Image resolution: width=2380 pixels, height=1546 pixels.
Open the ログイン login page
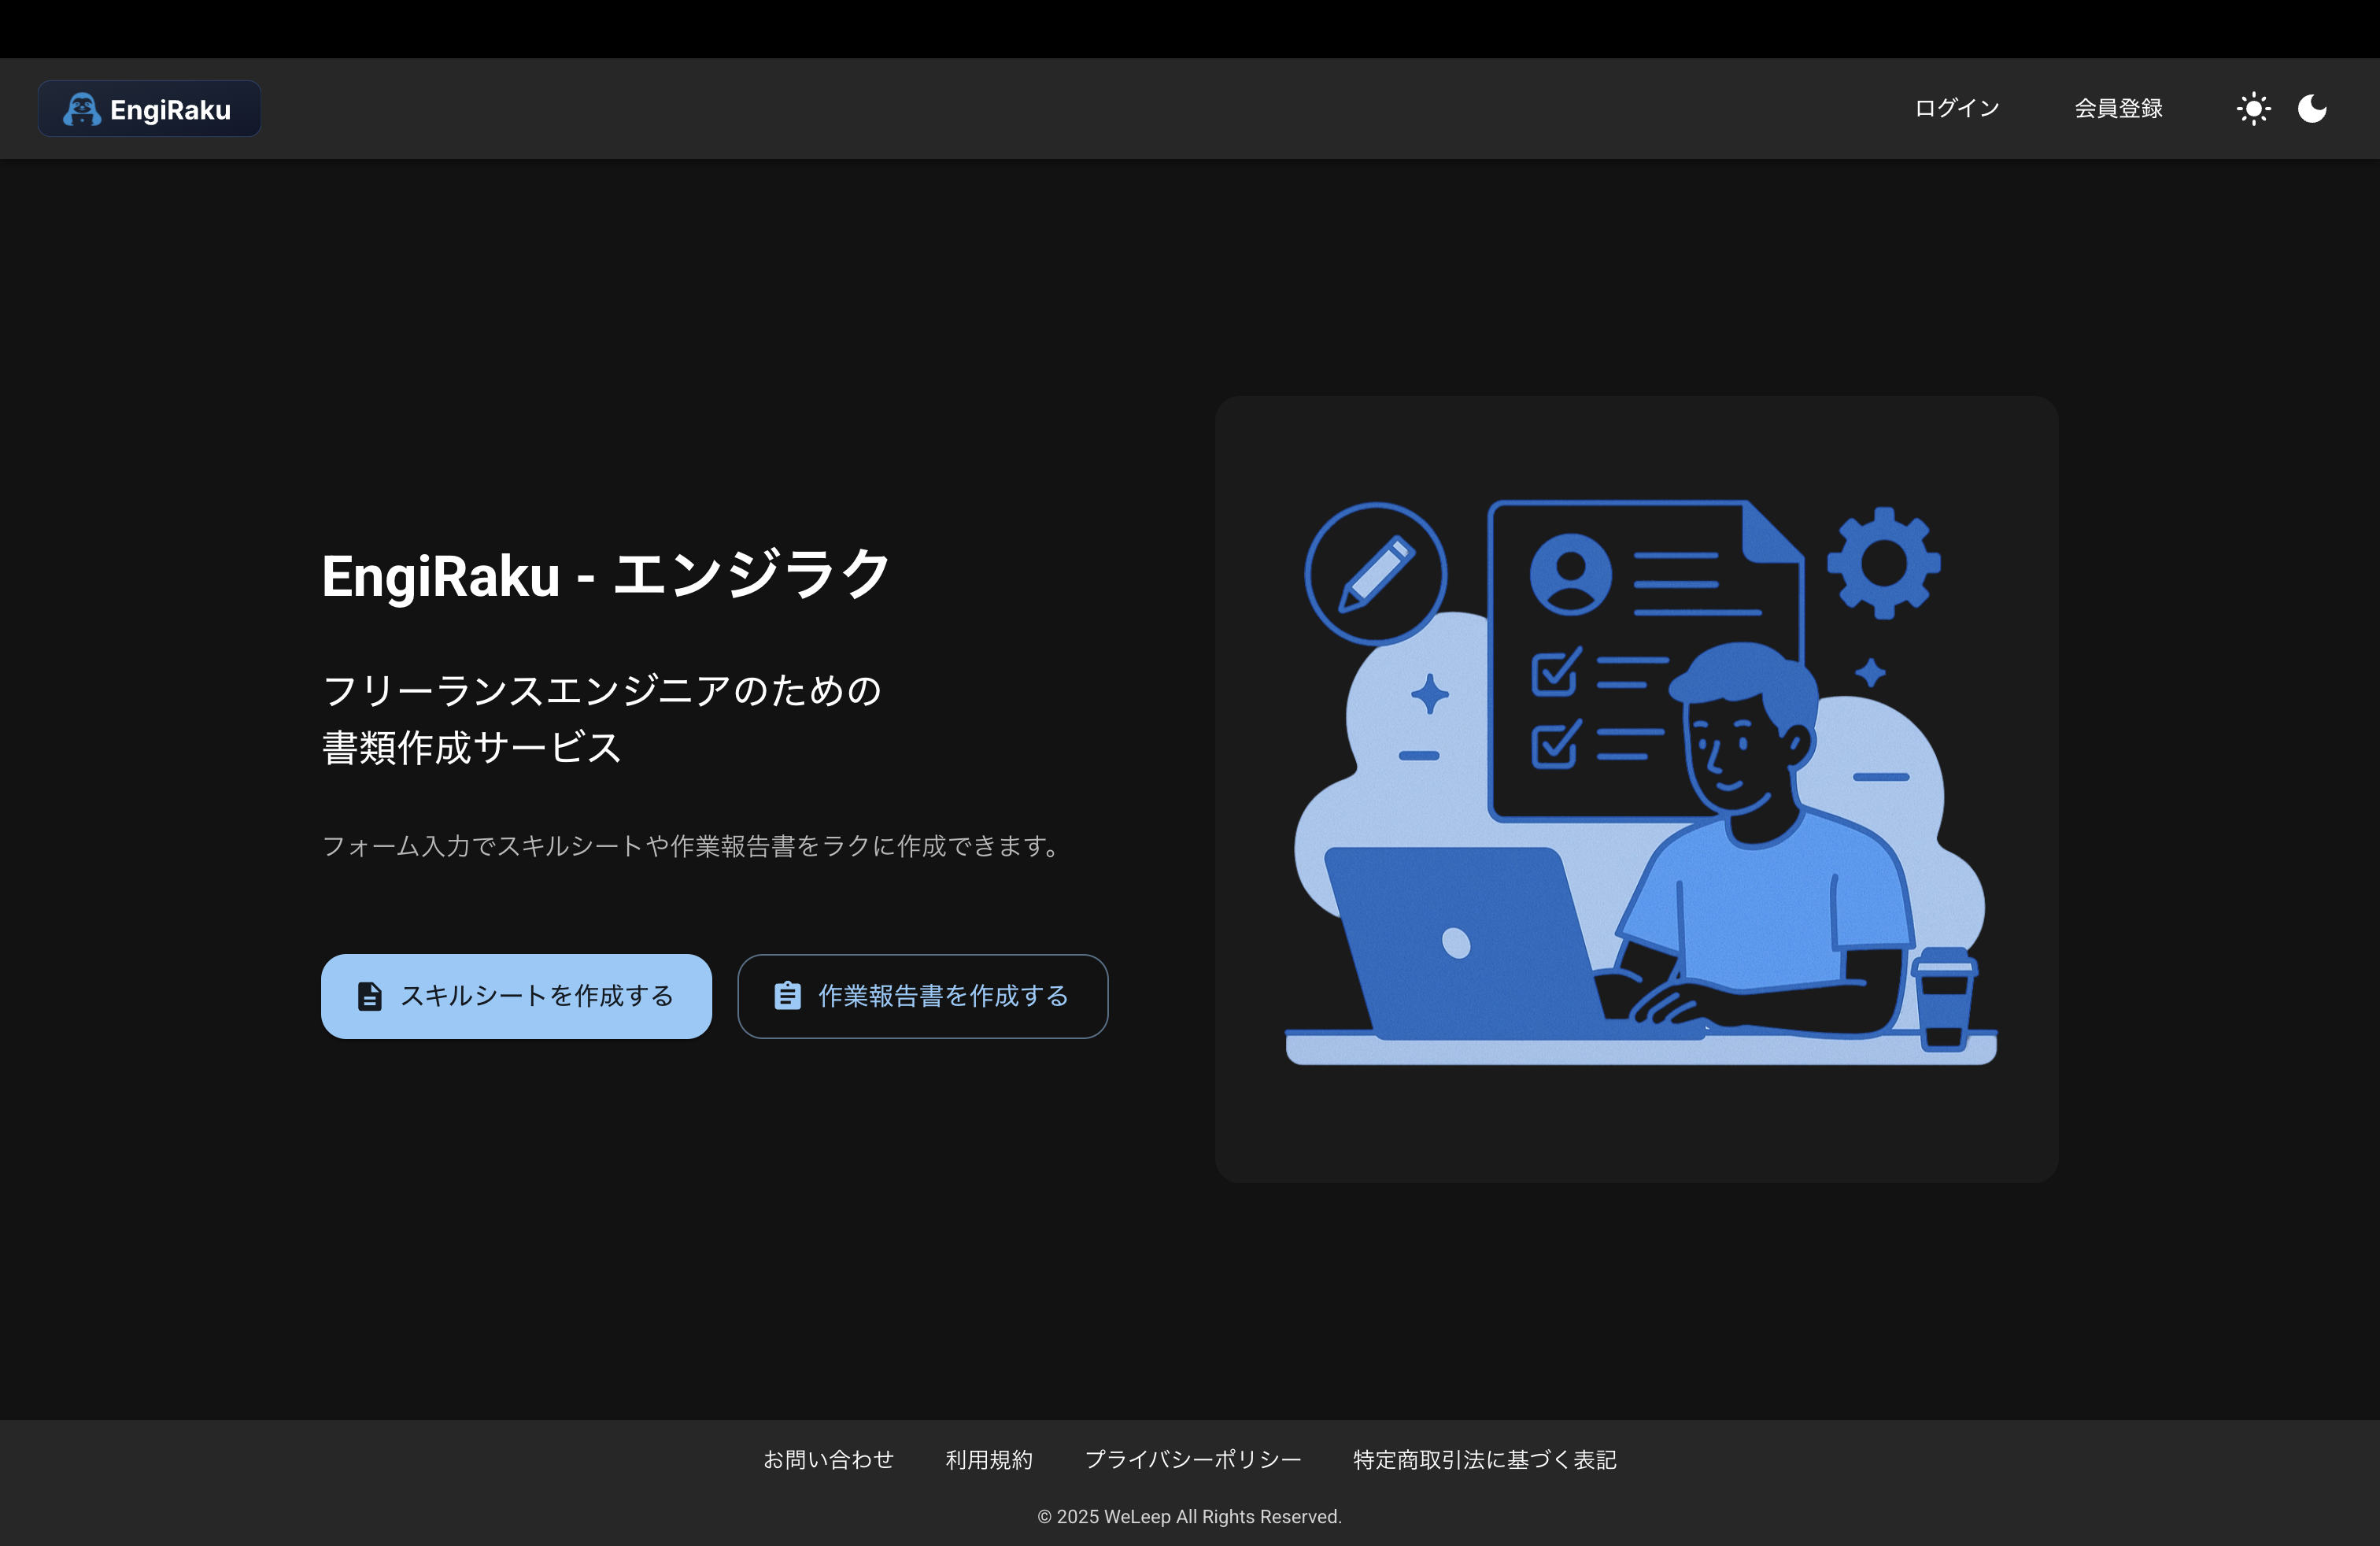click(1956, 108)
